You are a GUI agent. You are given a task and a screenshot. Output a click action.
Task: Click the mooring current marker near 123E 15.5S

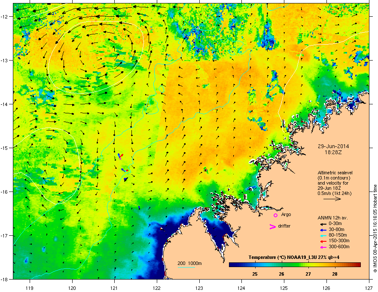[x=206, y=170]
